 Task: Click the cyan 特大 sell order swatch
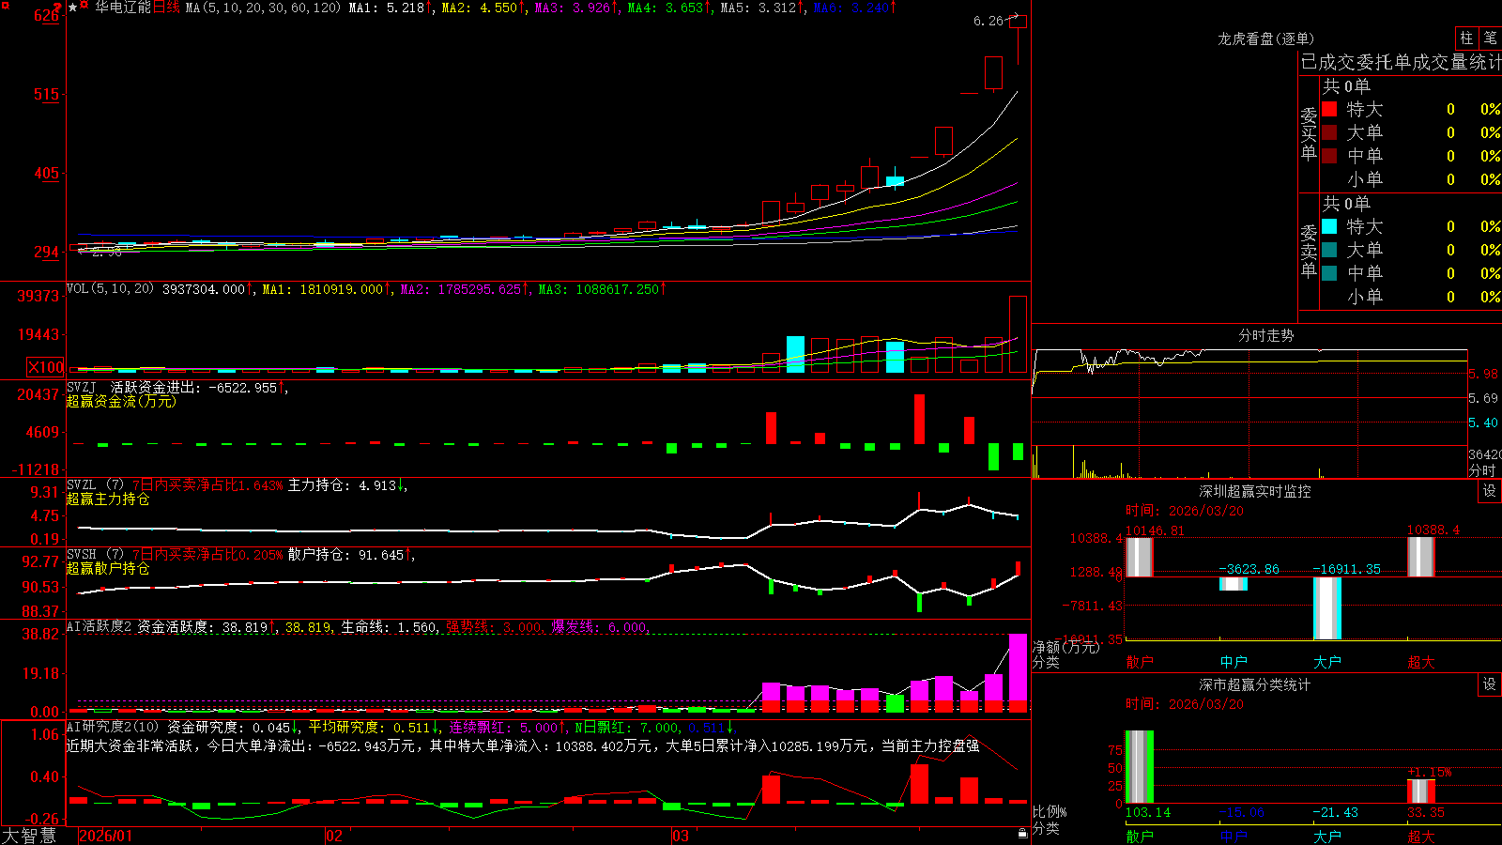tap(1329, 226)
